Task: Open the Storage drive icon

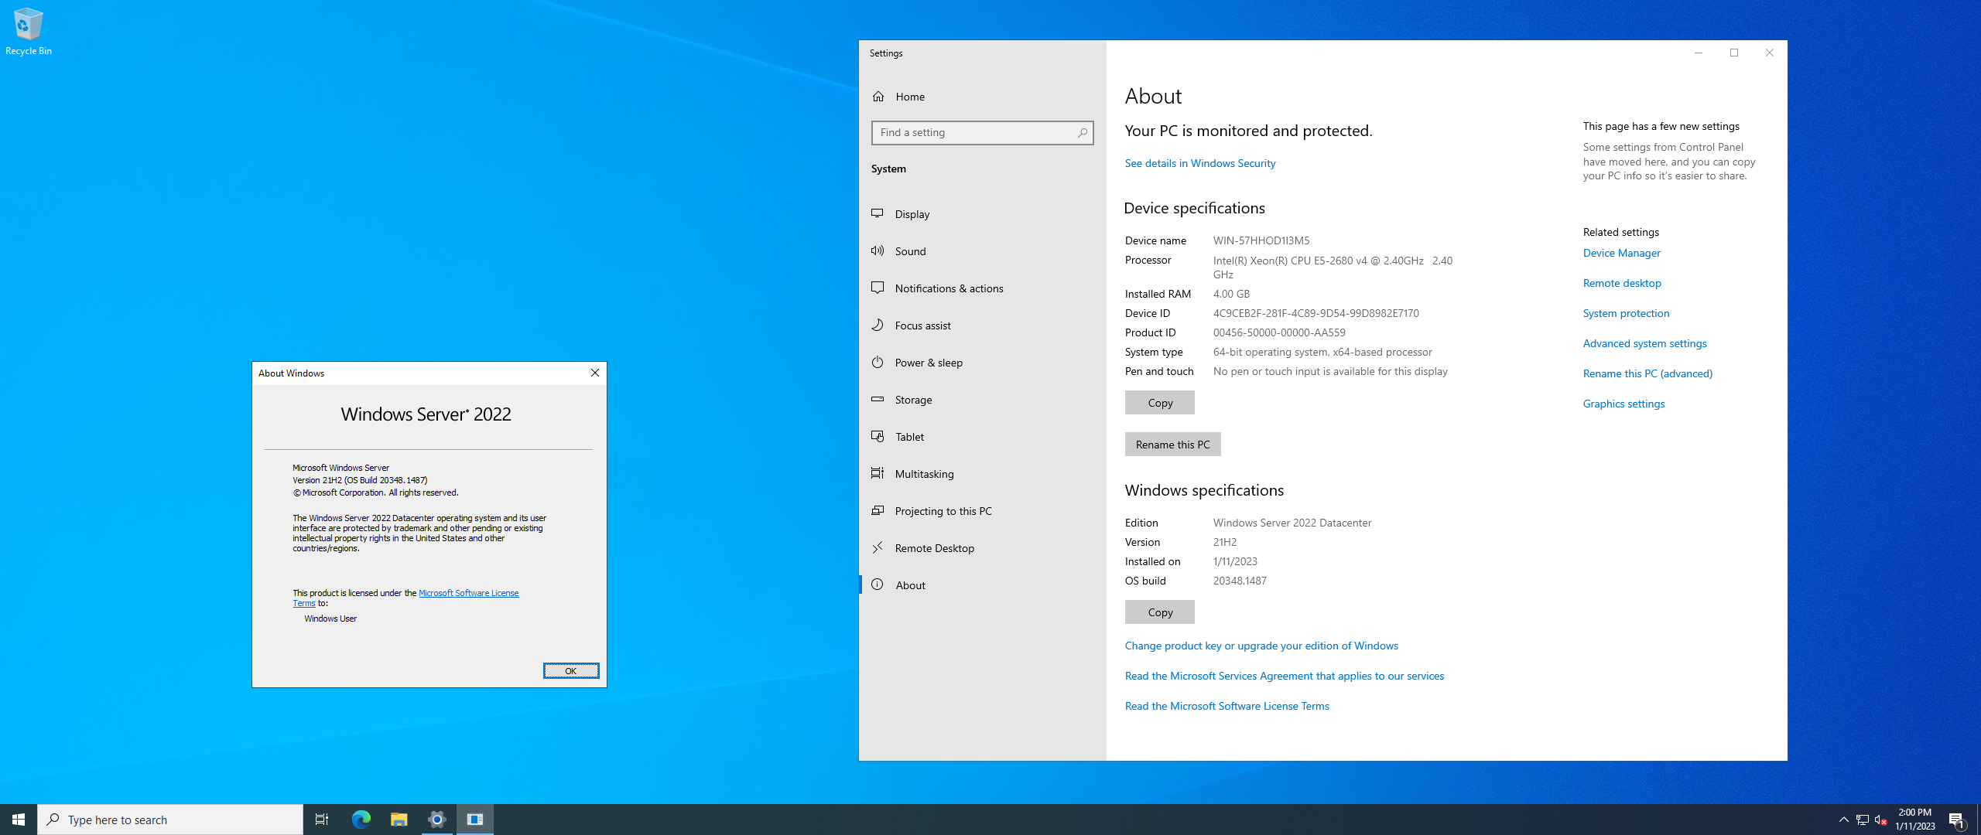Action: click(x=878, y=399)
